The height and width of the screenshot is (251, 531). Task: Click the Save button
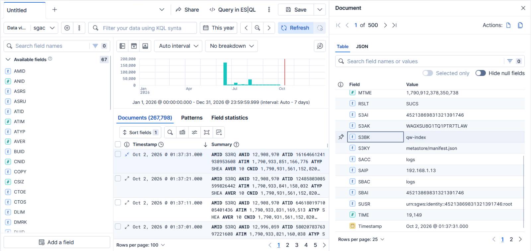pyautogui.click(x=296, y=10)
